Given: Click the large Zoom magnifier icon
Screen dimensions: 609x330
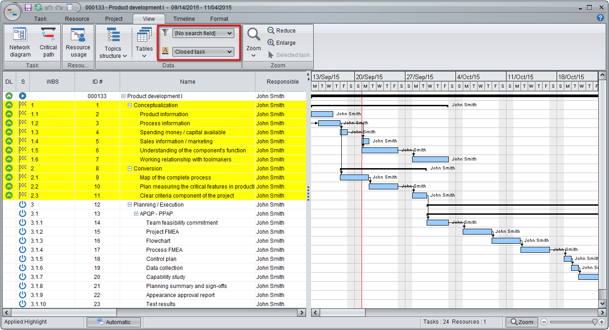Looking at the screenshot, I should point(254,35).
